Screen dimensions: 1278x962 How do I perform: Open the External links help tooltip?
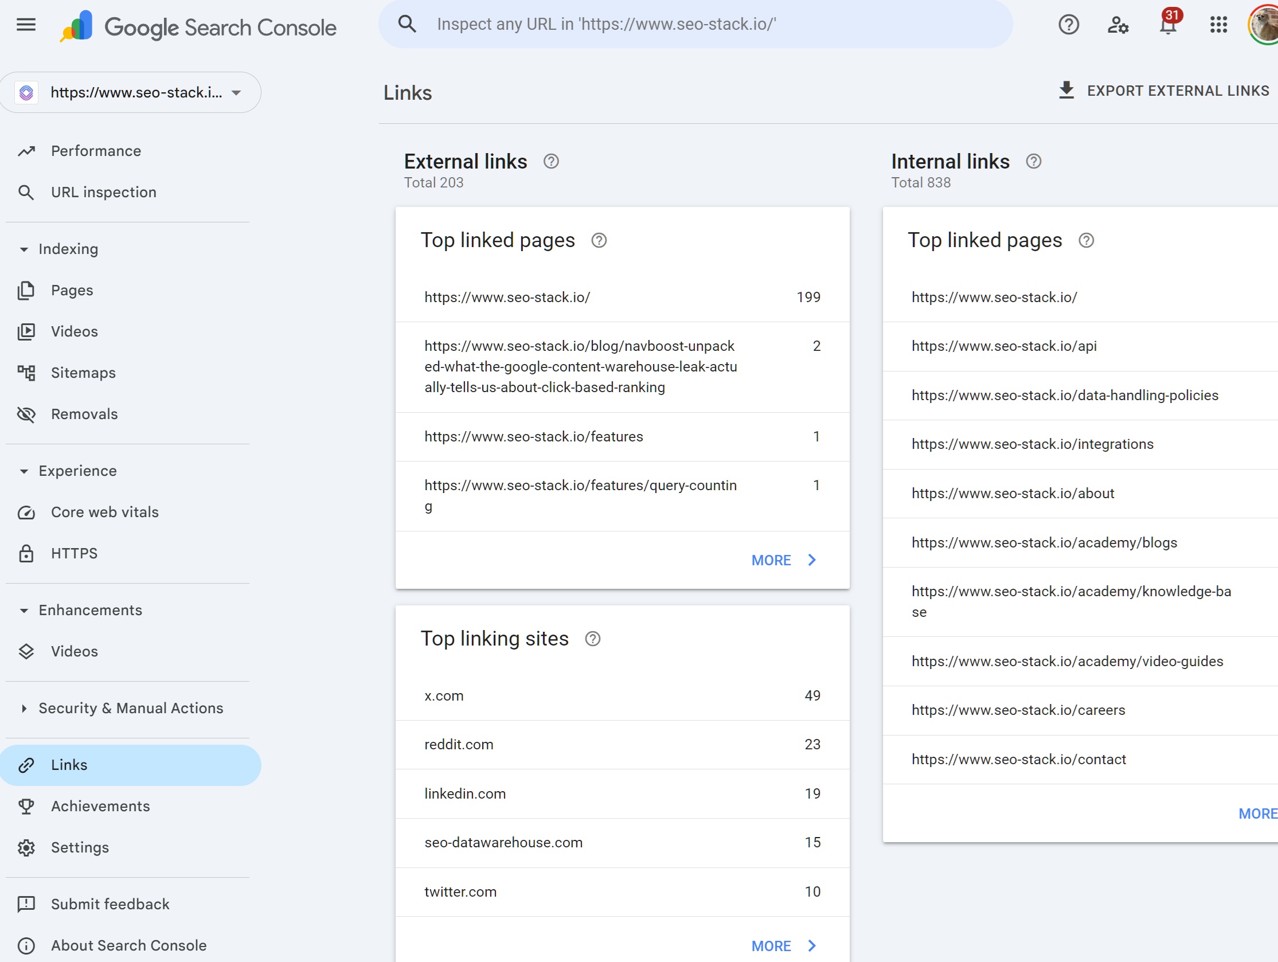click(x=550, y=161)
